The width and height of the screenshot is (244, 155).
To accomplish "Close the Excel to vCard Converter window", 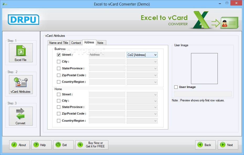I will click(236, 3).
